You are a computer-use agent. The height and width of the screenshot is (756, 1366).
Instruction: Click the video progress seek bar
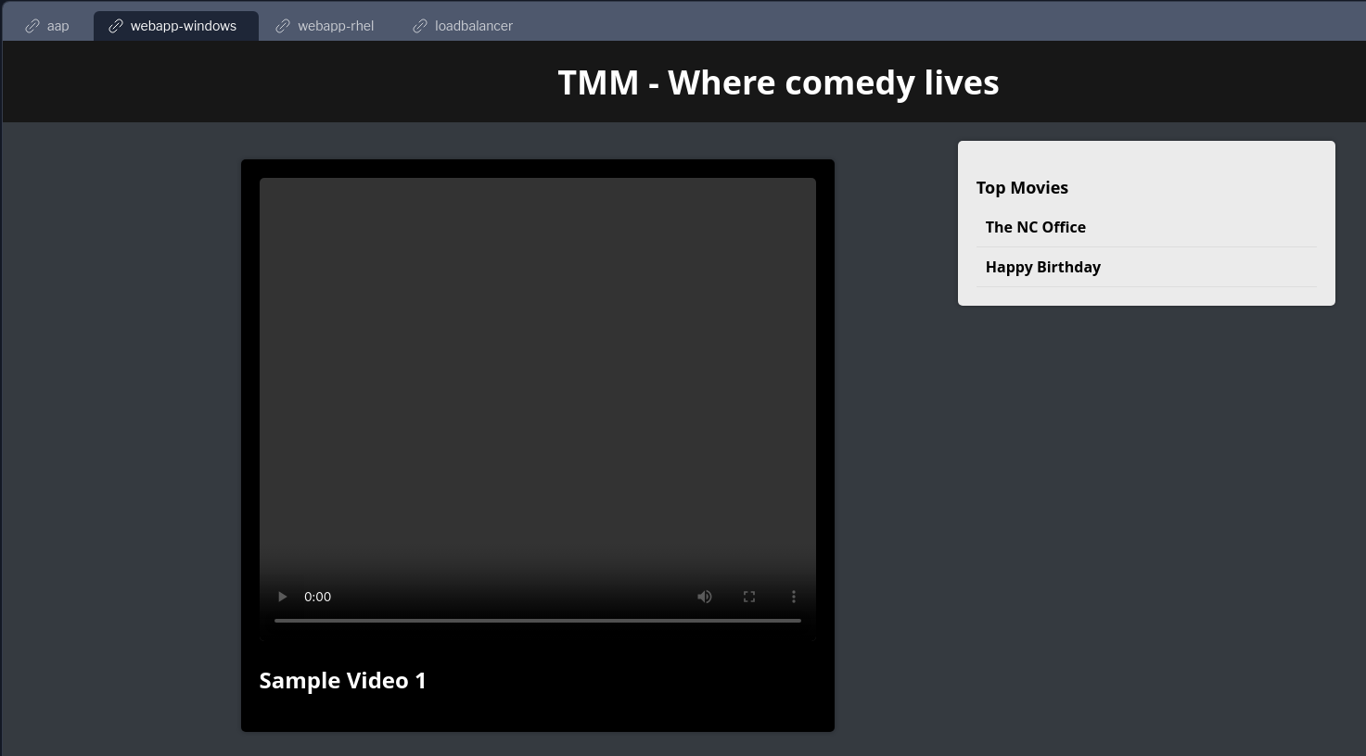(x=538, y=621)
